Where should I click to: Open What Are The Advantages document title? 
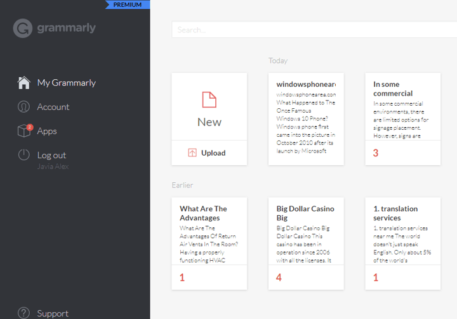click(x=203, y=213)
